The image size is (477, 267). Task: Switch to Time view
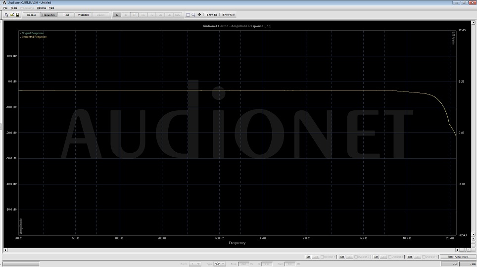[x=66, y=15]
